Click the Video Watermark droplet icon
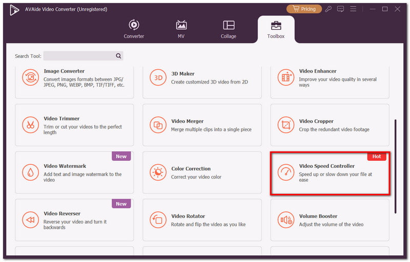The height and width of the screenshot is (262, 410). tap(31, 172)
